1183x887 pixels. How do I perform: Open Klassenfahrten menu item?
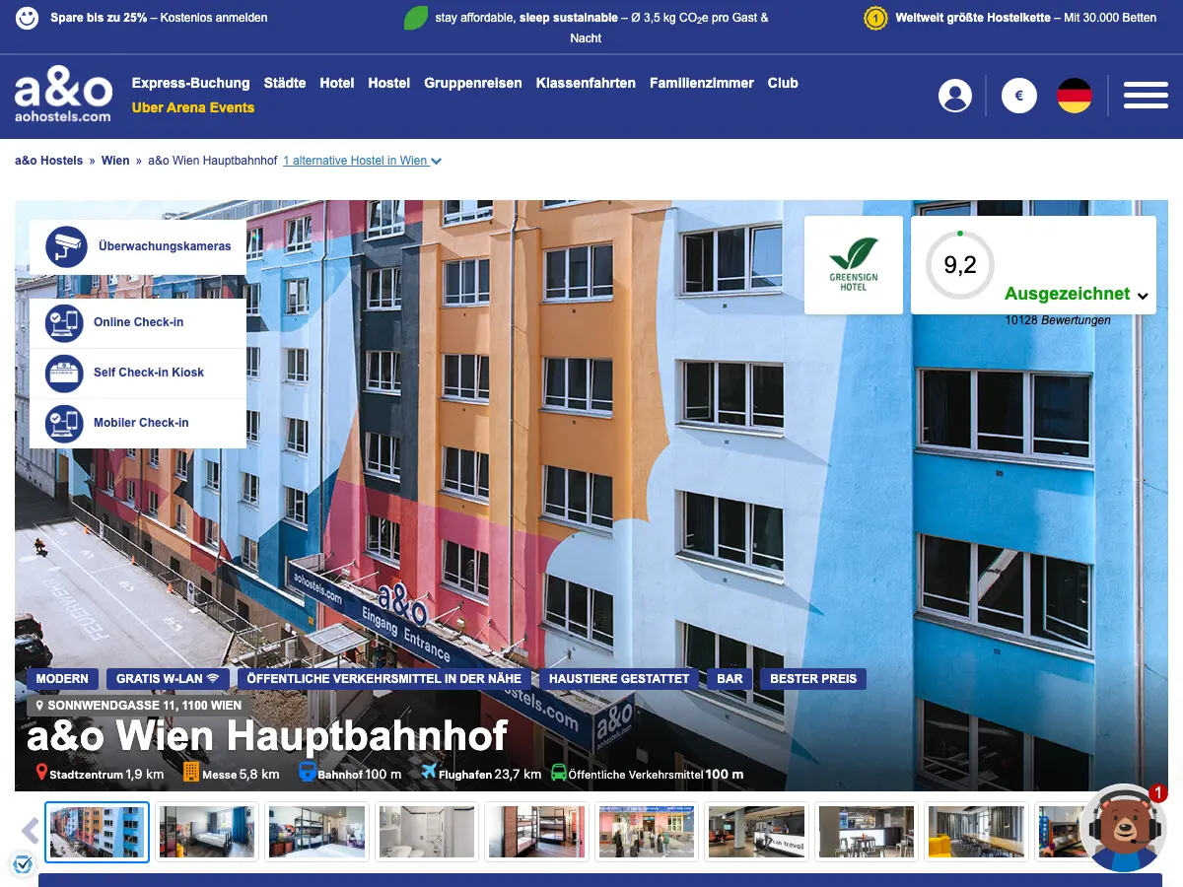[586, 83]
